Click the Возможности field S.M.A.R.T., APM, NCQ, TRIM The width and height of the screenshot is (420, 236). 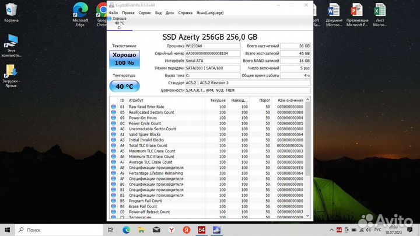coord(248,91)
